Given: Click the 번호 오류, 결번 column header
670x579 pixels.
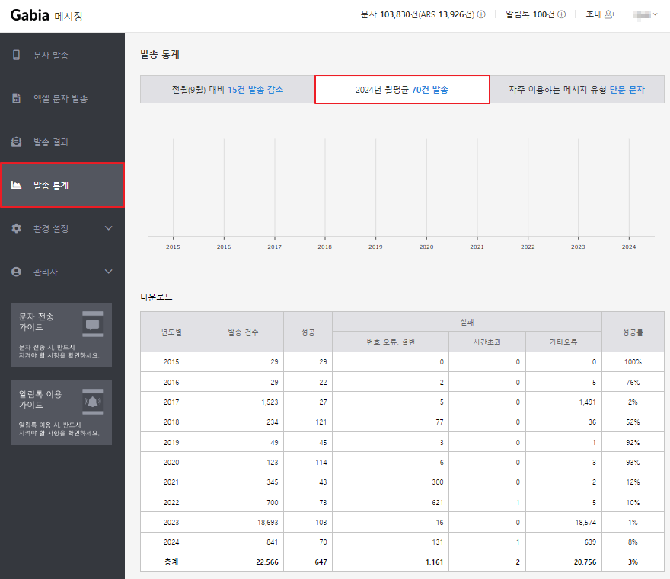Looking at the screenshot, I should (391, 342).
